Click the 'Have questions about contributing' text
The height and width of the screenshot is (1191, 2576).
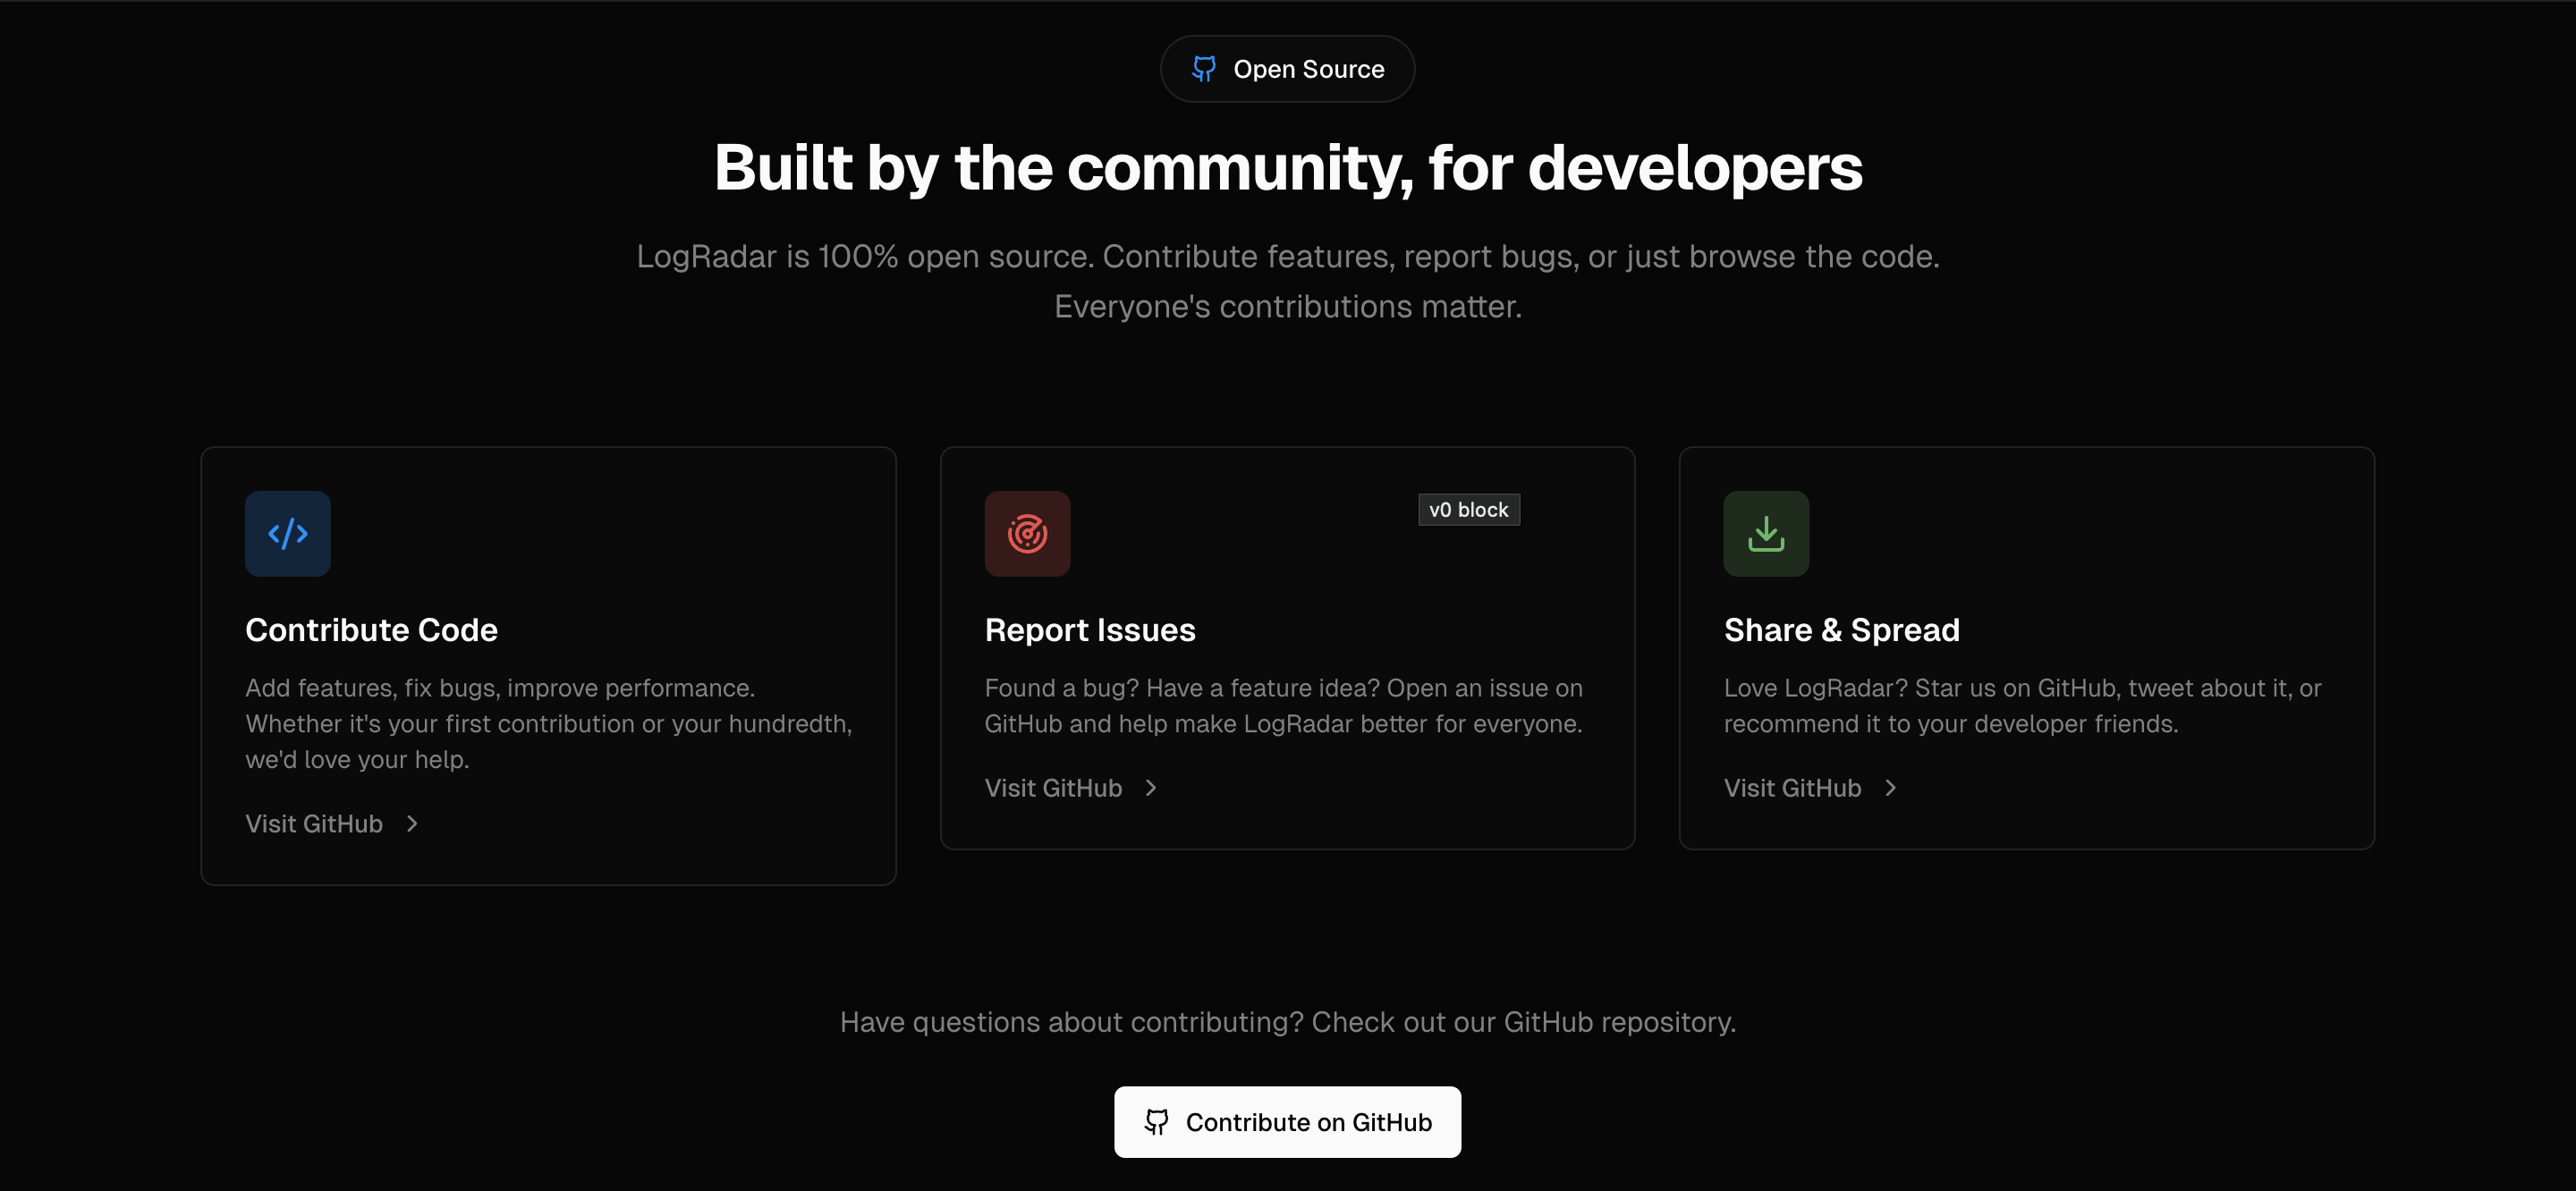click(x=1287, y=1022)
